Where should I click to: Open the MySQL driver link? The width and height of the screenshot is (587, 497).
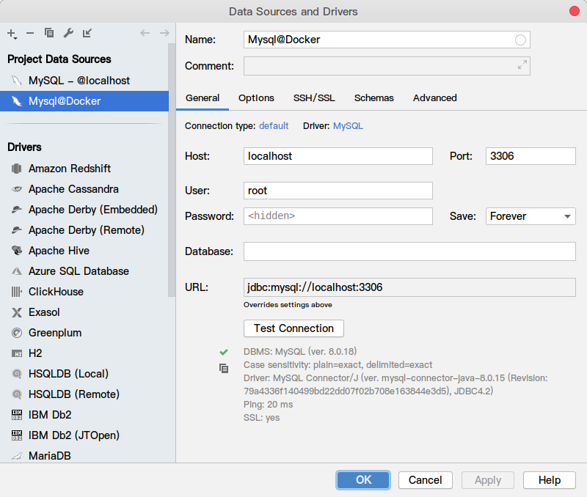(x=348, y=126)
